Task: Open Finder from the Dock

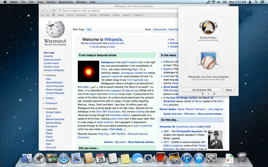Action: coord(27,158)
